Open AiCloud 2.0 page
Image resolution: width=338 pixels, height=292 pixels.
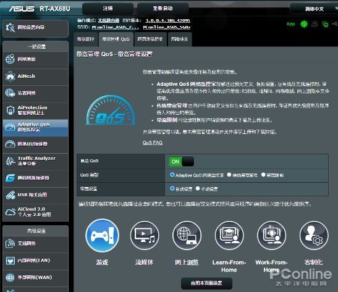[36, 212]
